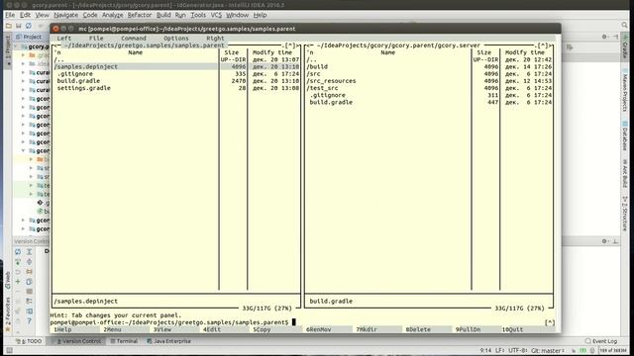This screenshot has width=634, height=356.
Task: Open IntelliJ Navigate menu
Action: (66, 15)
